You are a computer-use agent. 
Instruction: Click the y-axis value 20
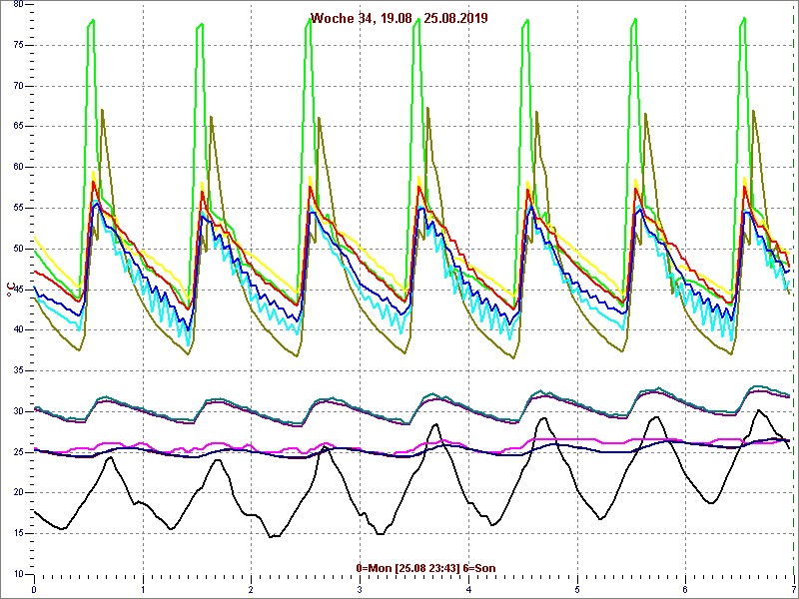[x=17, y=493]
